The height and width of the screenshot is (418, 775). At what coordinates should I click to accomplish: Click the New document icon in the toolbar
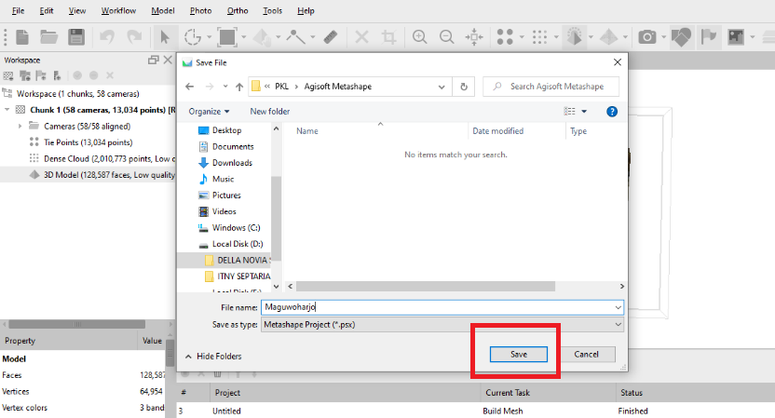click(22, 37)
